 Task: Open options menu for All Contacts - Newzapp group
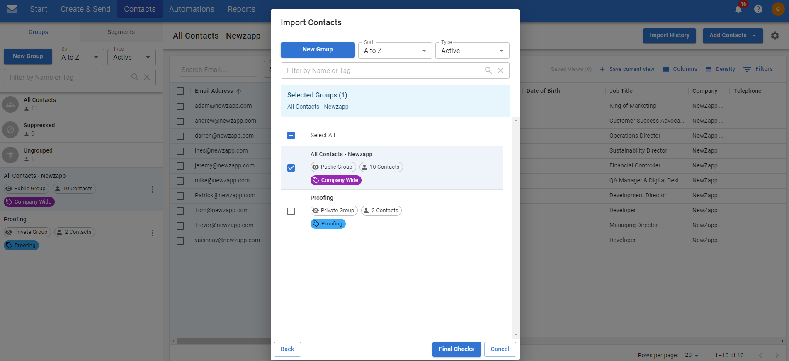[x=153, y=189]
